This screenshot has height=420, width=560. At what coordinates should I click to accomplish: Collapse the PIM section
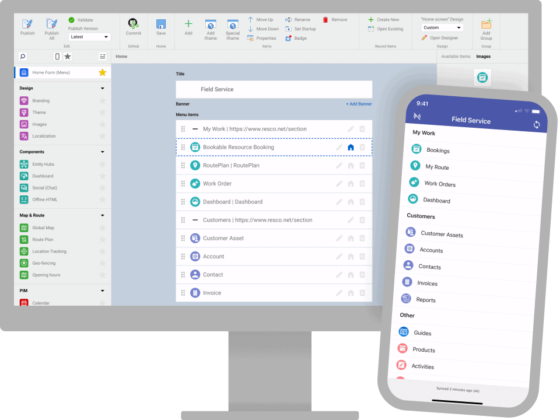[103, 290]
